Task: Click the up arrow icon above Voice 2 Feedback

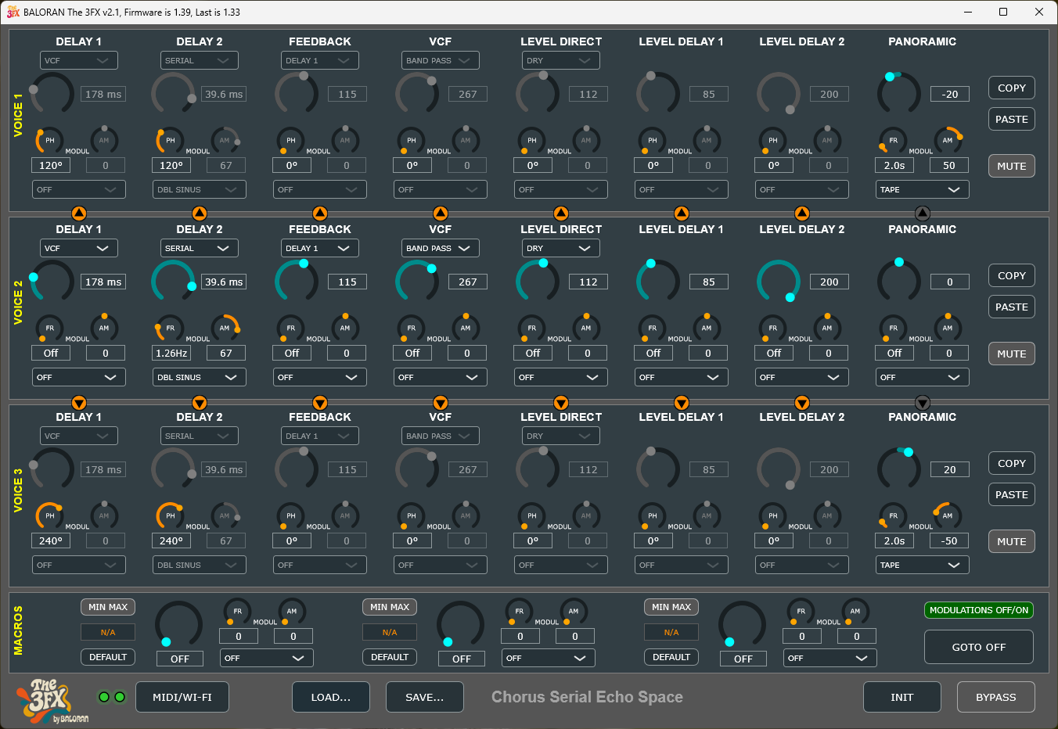Action: (319, 211)
